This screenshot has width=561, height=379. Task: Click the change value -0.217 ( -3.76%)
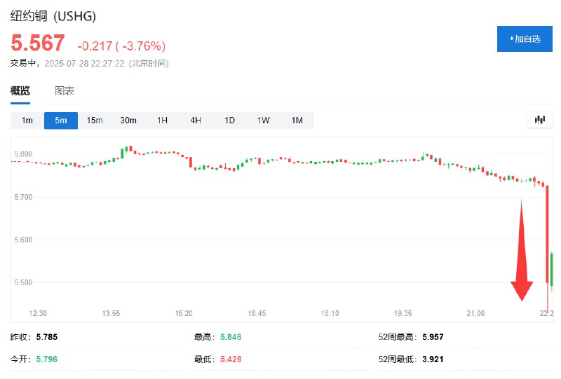click(x=121, y=46)
